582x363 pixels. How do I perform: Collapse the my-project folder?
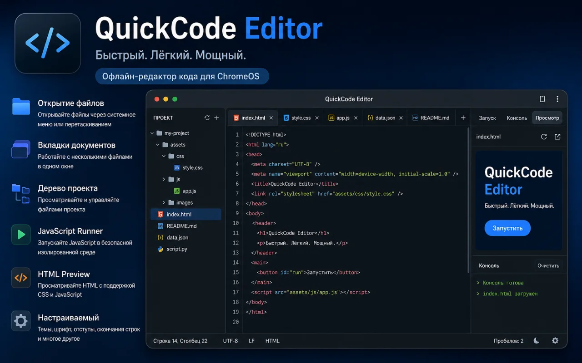[x=152, y=133]
